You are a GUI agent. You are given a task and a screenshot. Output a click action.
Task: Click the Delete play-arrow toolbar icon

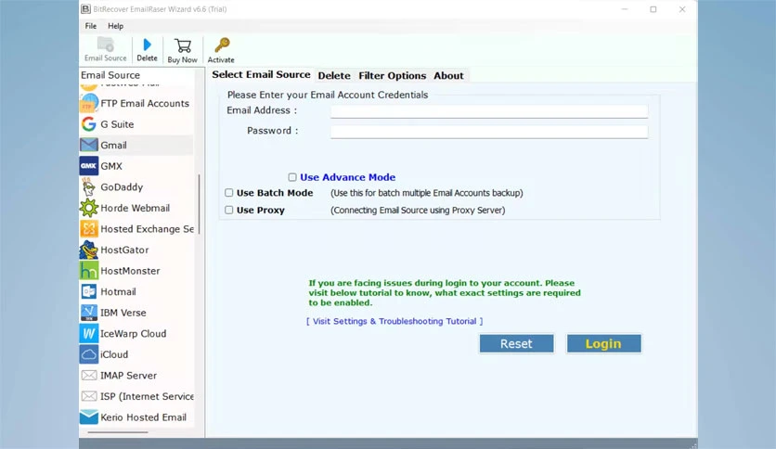coord(147,45)
